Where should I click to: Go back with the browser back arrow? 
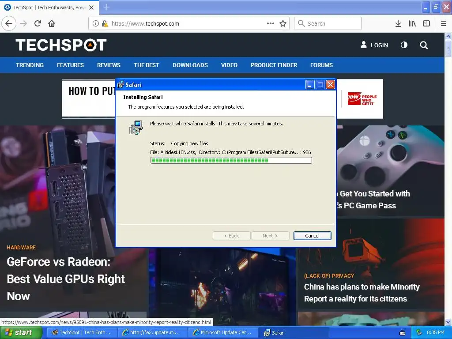(x=9, y=23)
